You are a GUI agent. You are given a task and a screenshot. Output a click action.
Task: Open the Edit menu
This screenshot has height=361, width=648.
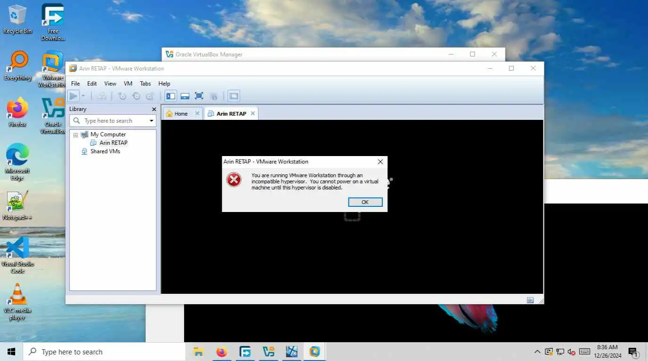(92, 83)
